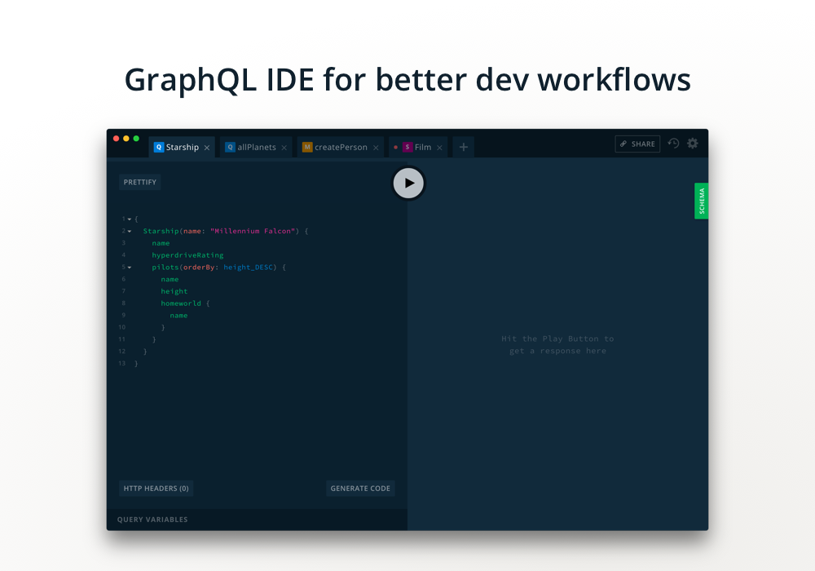The height and width of the screenshot is (571, 815).
Task: Close the createPerson tab
Action: coord(374,147)
